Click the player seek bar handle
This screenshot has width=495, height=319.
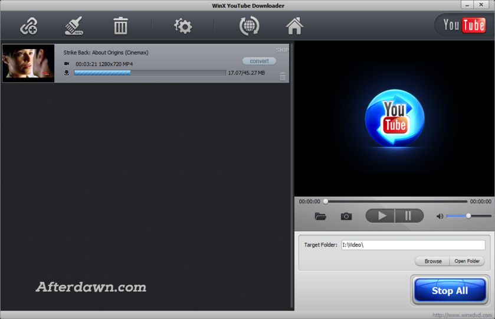click(x=326, y=201)
